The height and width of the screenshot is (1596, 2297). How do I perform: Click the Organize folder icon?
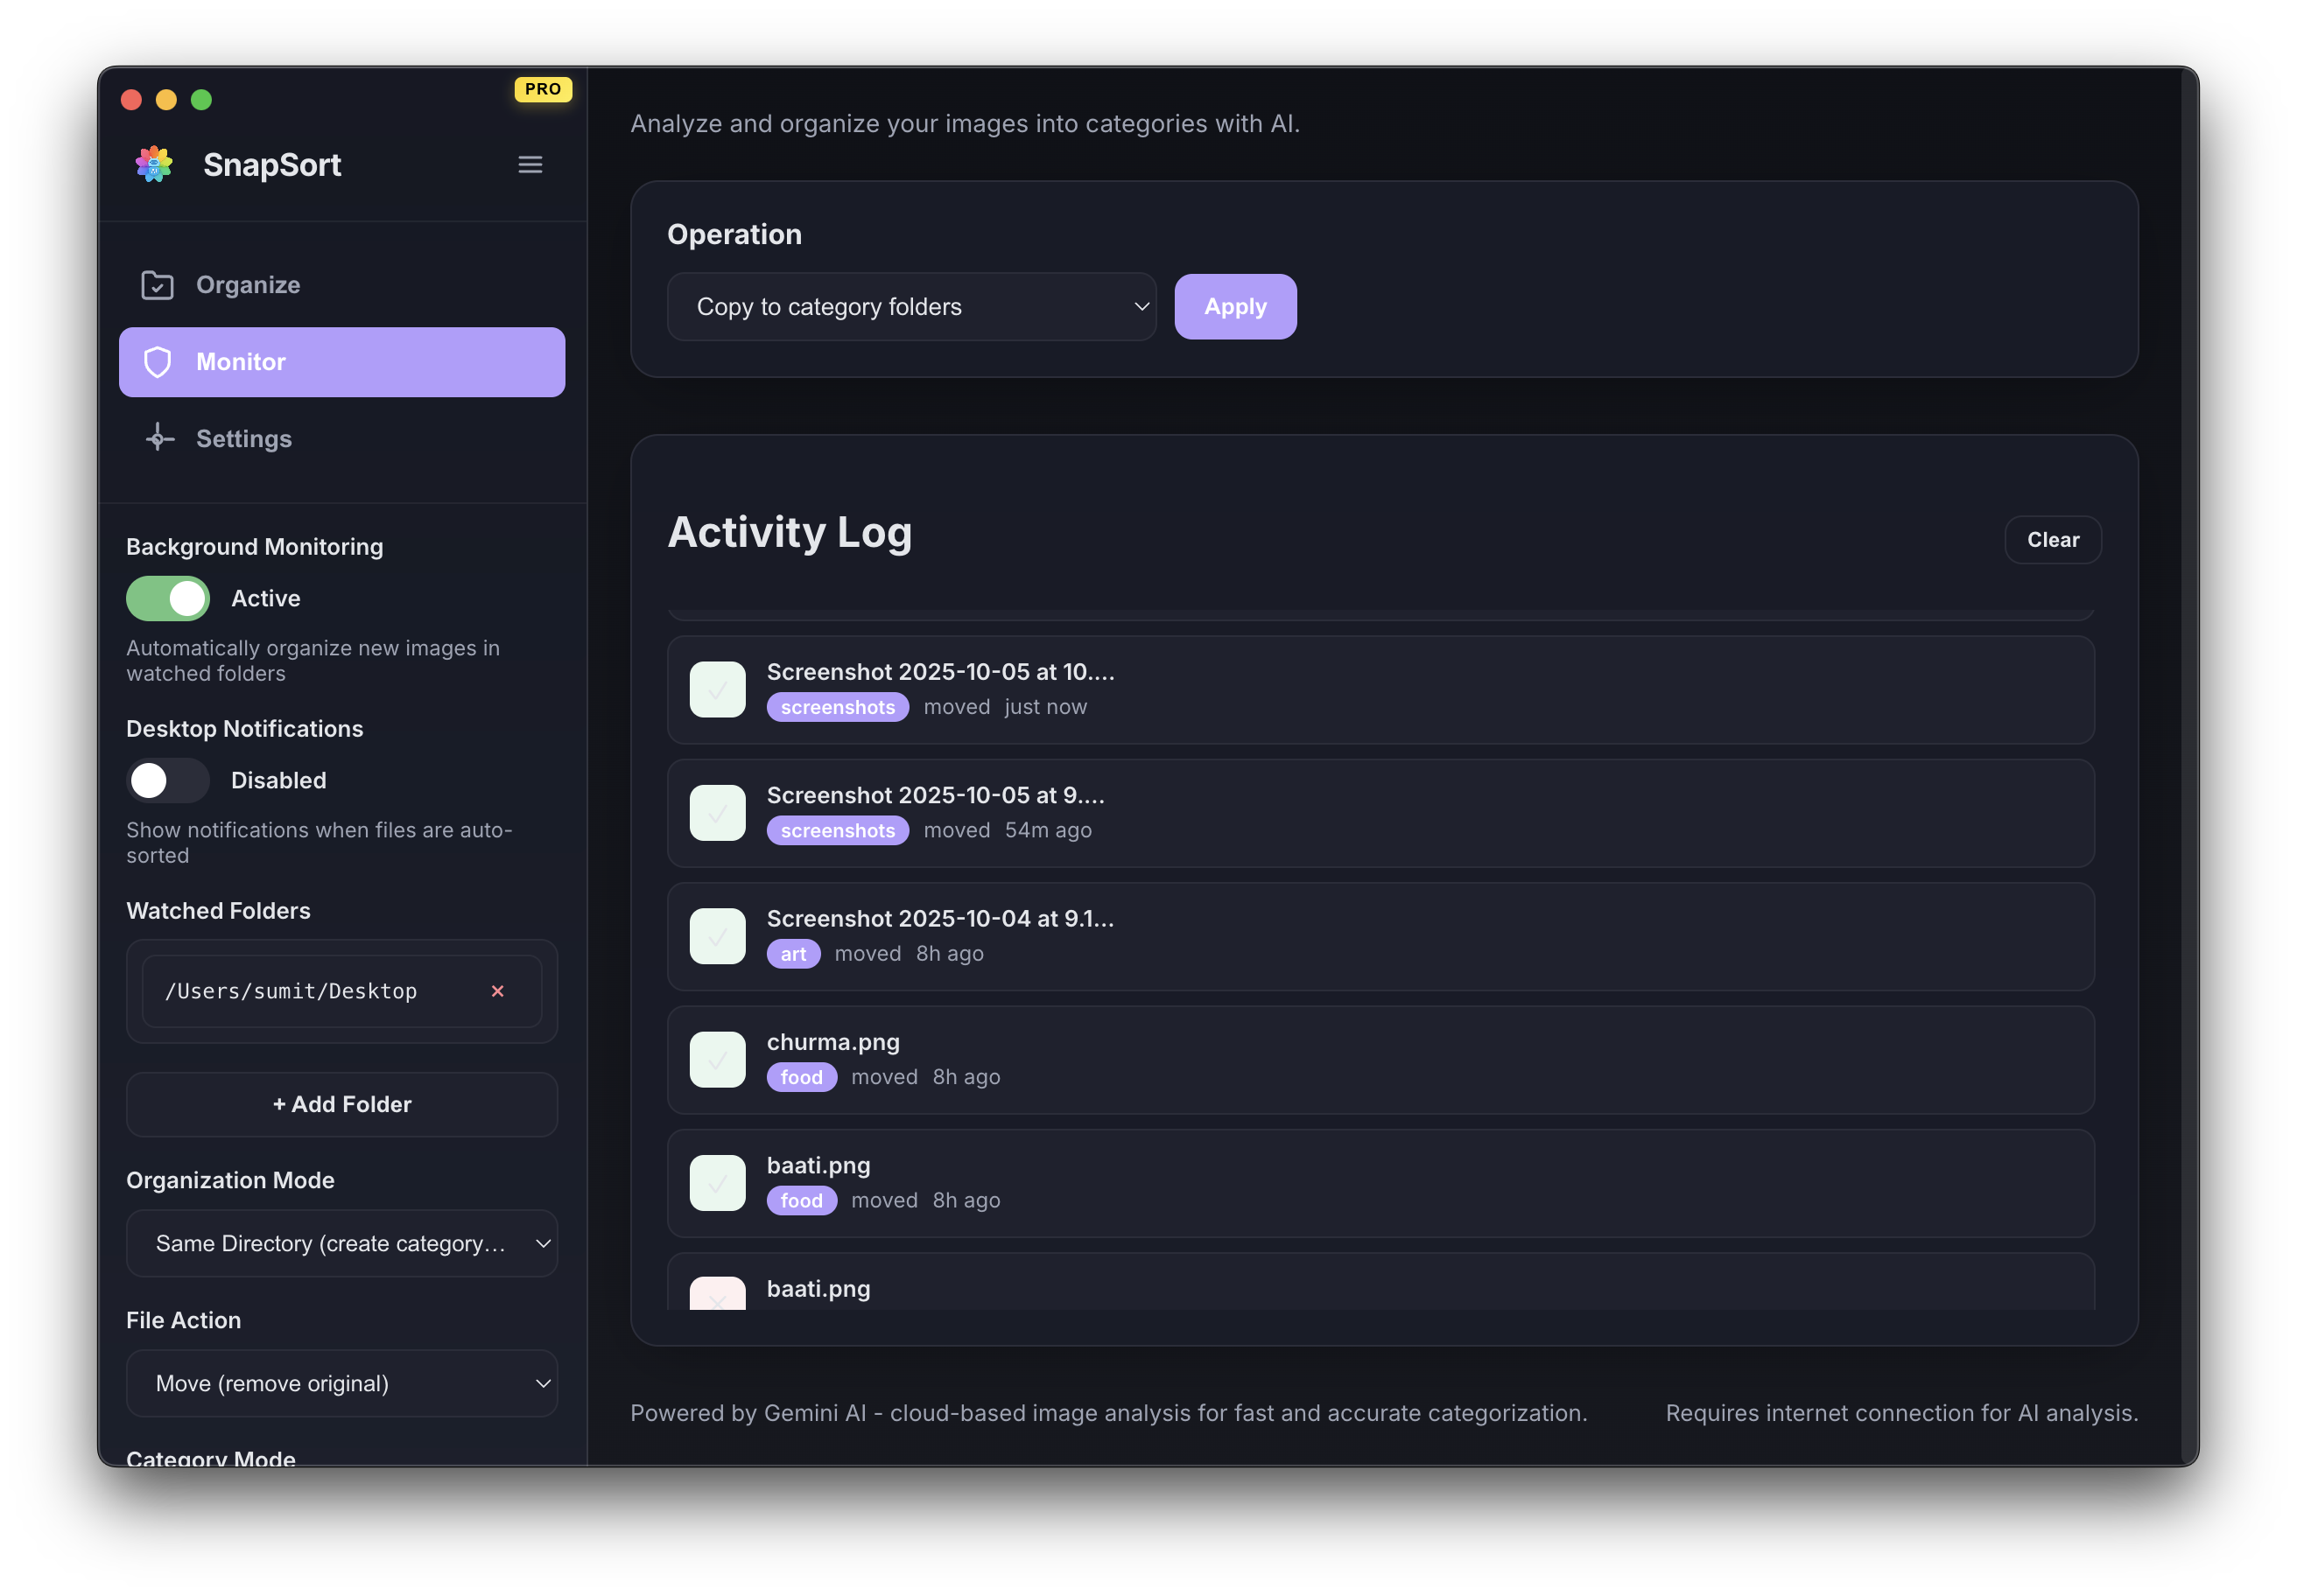pyautogui.click(x=157, y=285)
